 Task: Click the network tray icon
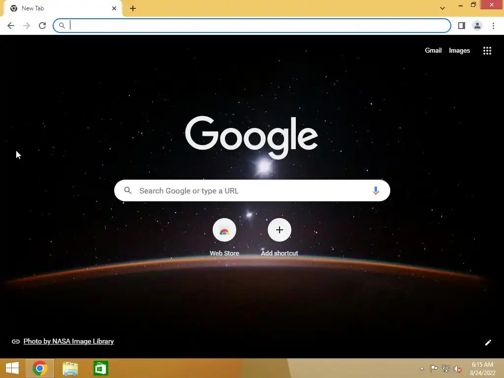point(446,368)
